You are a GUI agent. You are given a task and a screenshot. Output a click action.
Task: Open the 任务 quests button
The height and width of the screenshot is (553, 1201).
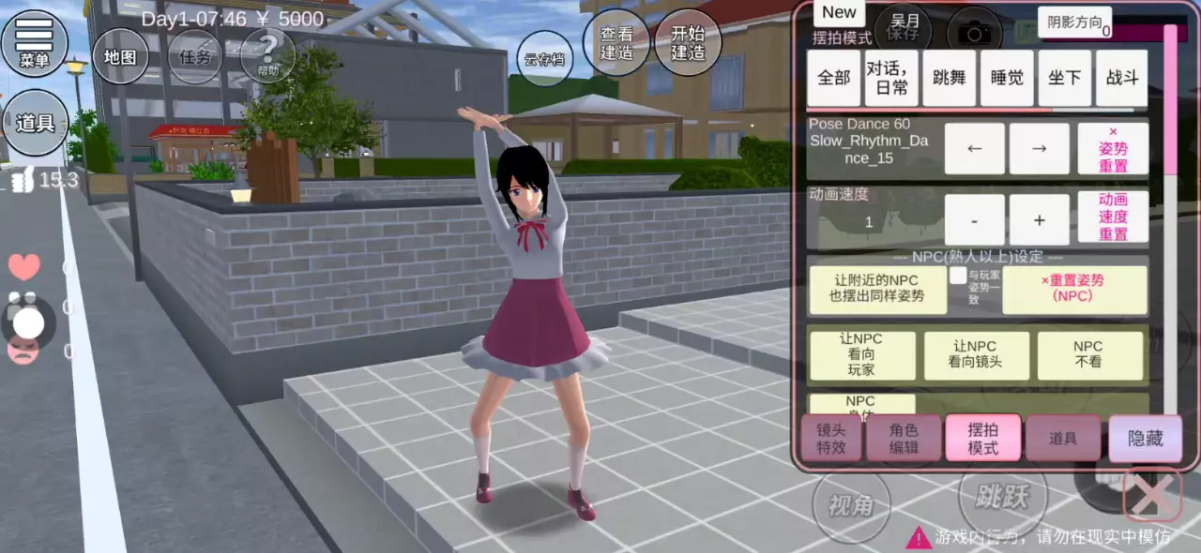point(194,56)
